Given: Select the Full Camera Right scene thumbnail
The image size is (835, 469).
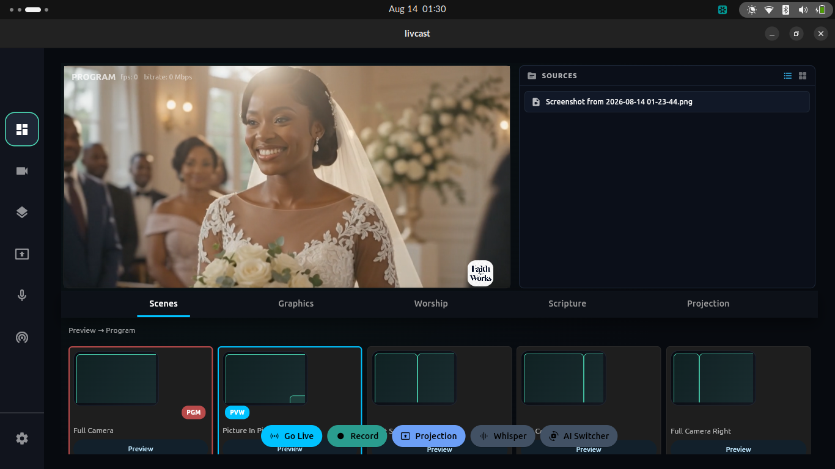Looking at the screenshot, I should [x=713, y=379].
